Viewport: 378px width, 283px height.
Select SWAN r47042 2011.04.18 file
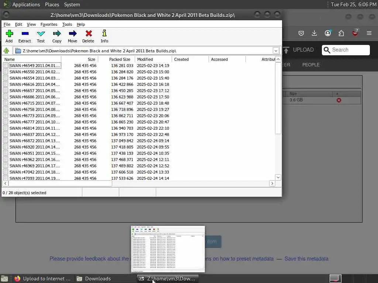[x=34, y=172]
